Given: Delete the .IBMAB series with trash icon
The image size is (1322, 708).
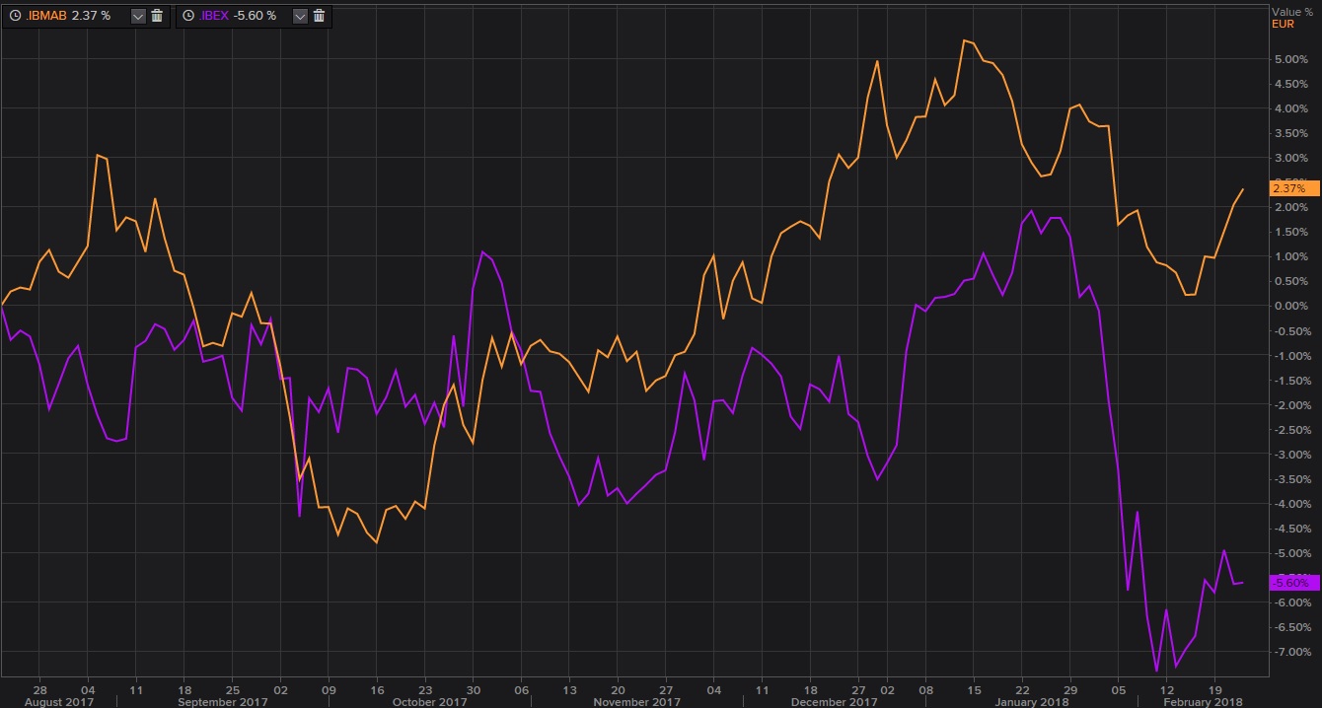Looking at the screenshot, I should pyautogui.click(x=157, y=16).
